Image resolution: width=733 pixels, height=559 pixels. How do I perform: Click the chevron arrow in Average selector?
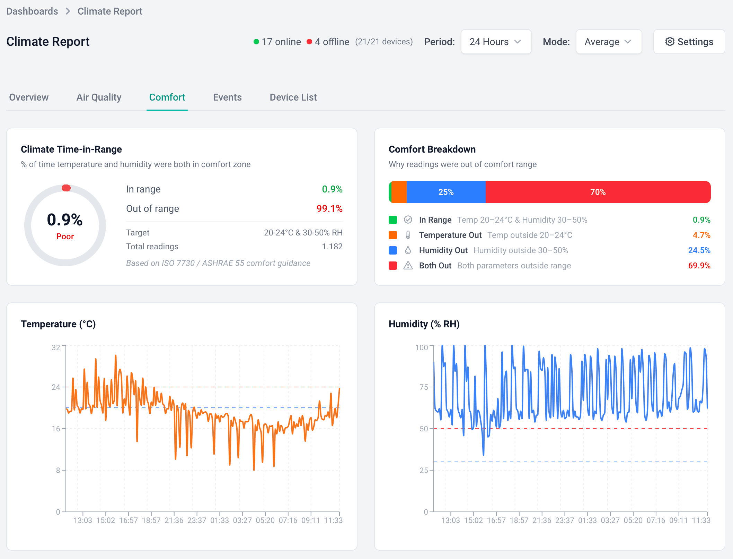coord(628,42)
